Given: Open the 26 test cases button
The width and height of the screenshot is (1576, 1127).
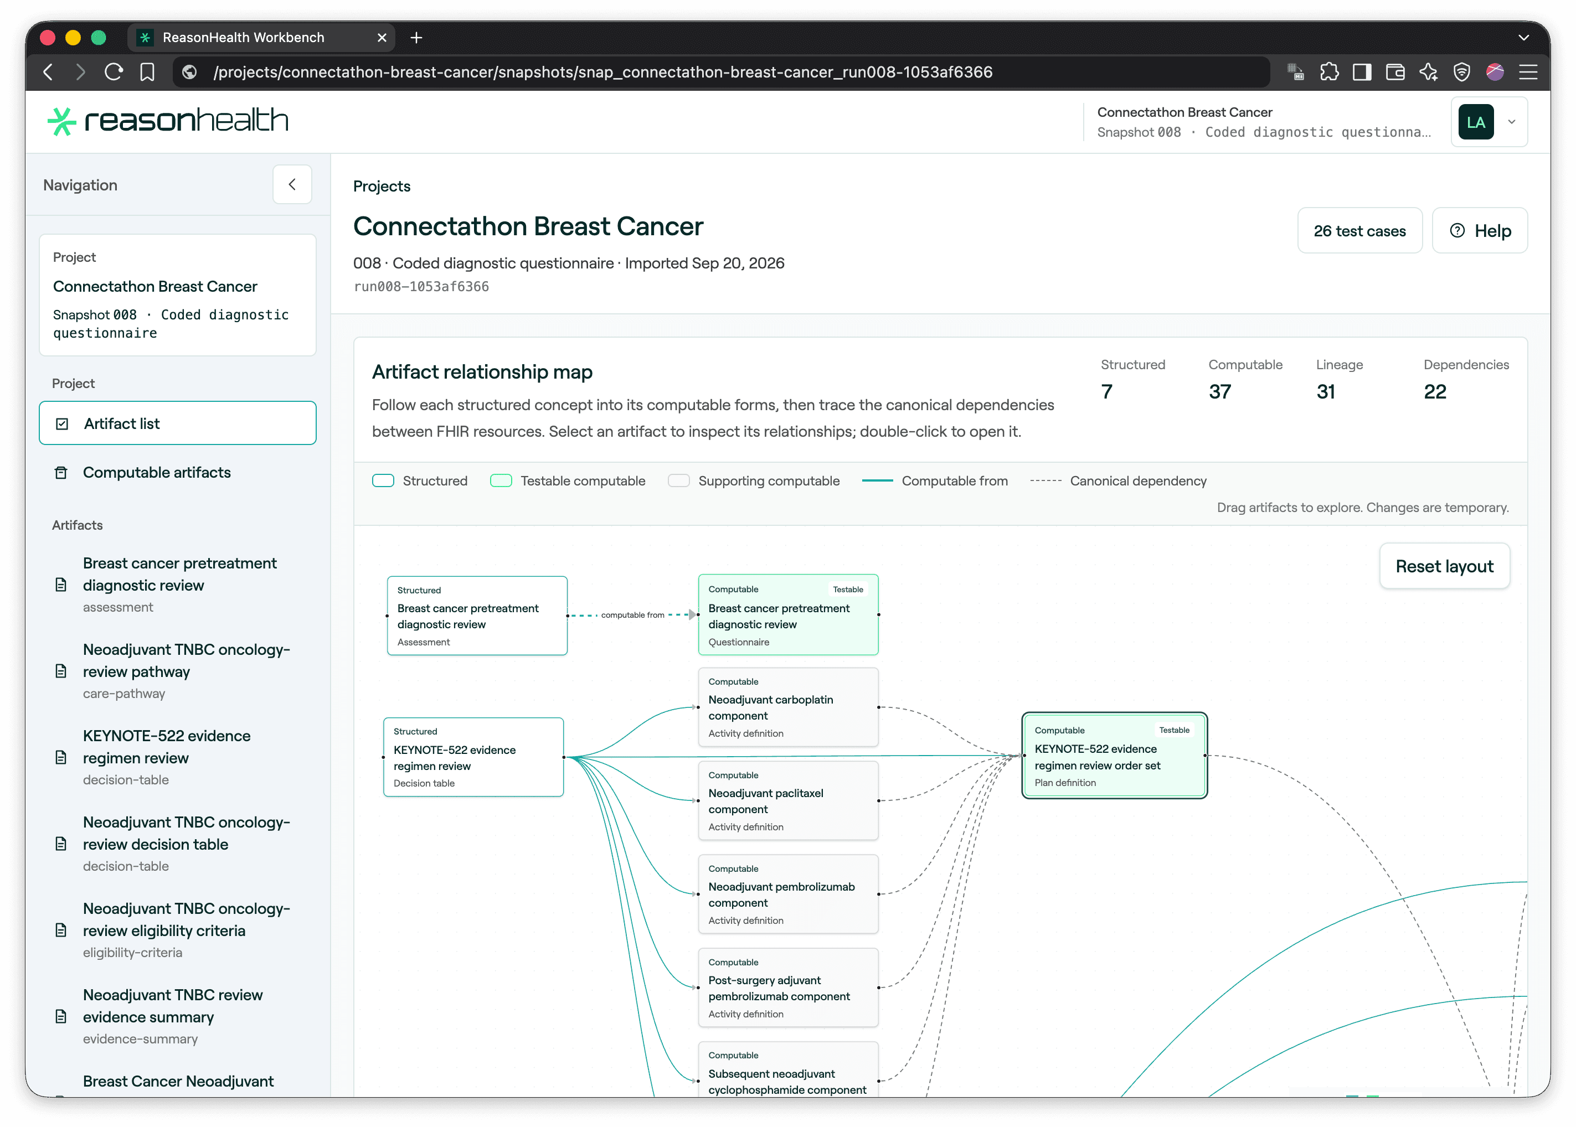Looking at the screenshot, I should (1359, 231).
